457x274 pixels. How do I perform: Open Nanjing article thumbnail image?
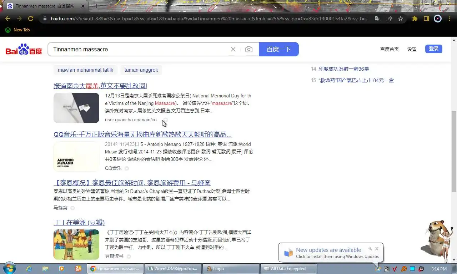click(76, 108)
